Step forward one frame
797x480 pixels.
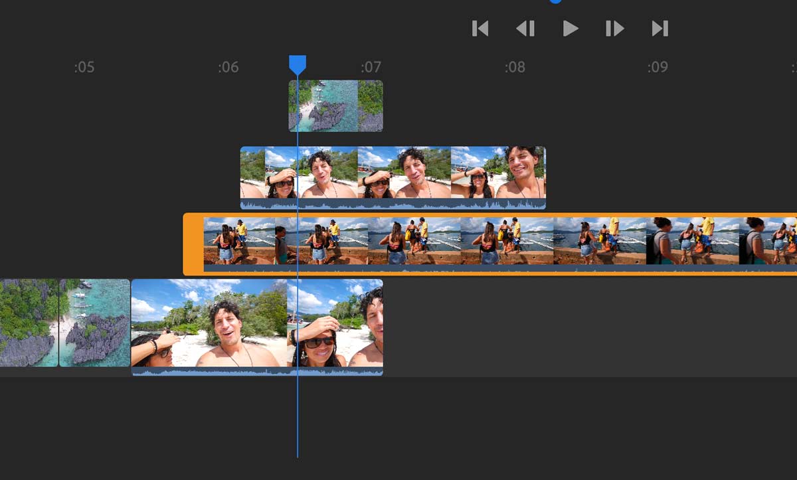(x=615, y=29)
